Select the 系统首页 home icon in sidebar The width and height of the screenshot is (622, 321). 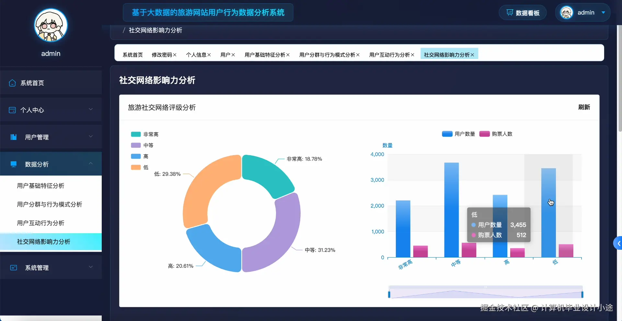point(12,83)
